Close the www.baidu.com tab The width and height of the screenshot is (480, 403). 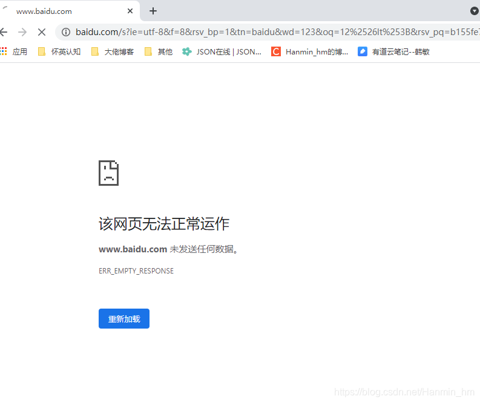click(130, 11)
